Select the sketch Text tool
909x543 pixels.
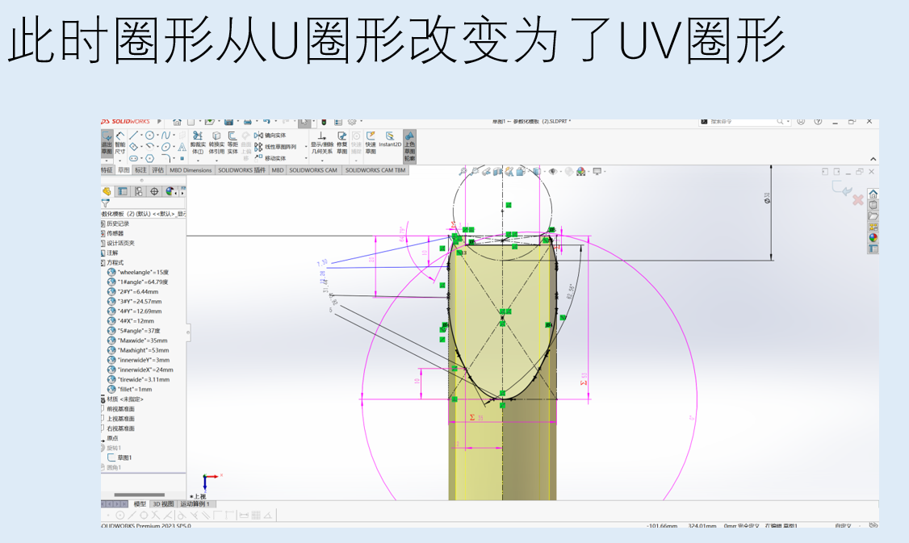(182, 147)
